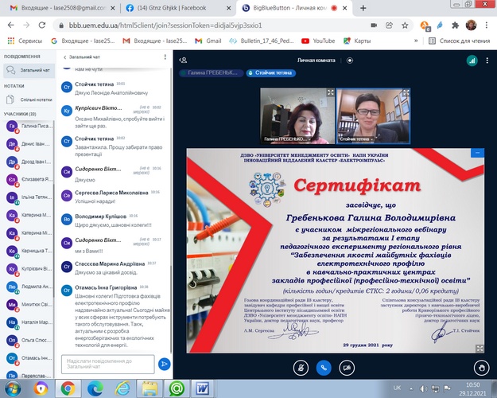Open Галина ГРЕБЕНЬКО webcam name dropdown
This screenshot has width=497, height=398.
tap(287, 139)
